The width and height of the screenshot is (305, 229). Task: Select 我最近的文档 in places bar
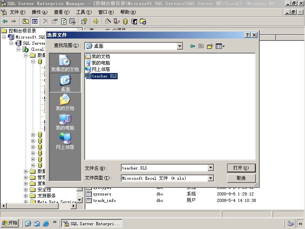tap(65, 63)
